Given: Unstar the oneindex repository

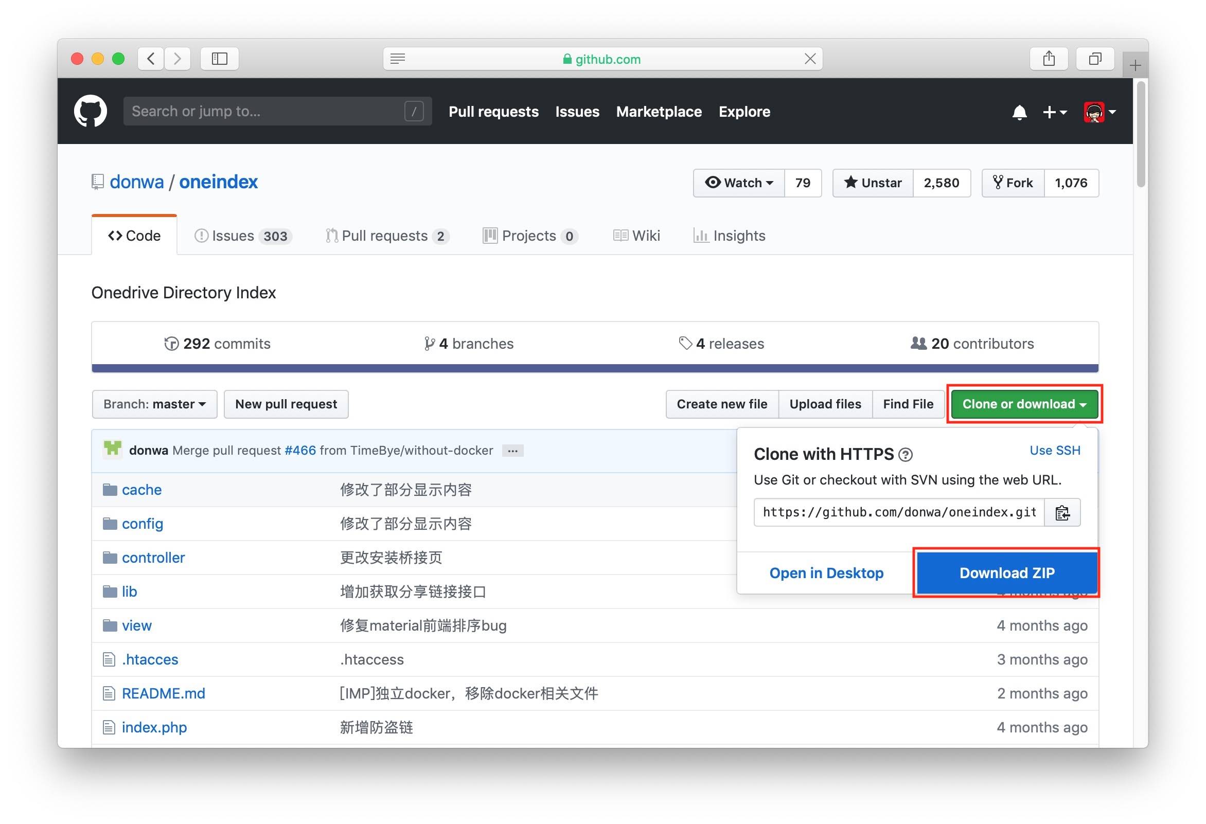Looking at the screenshot, I should click(872, 183).
